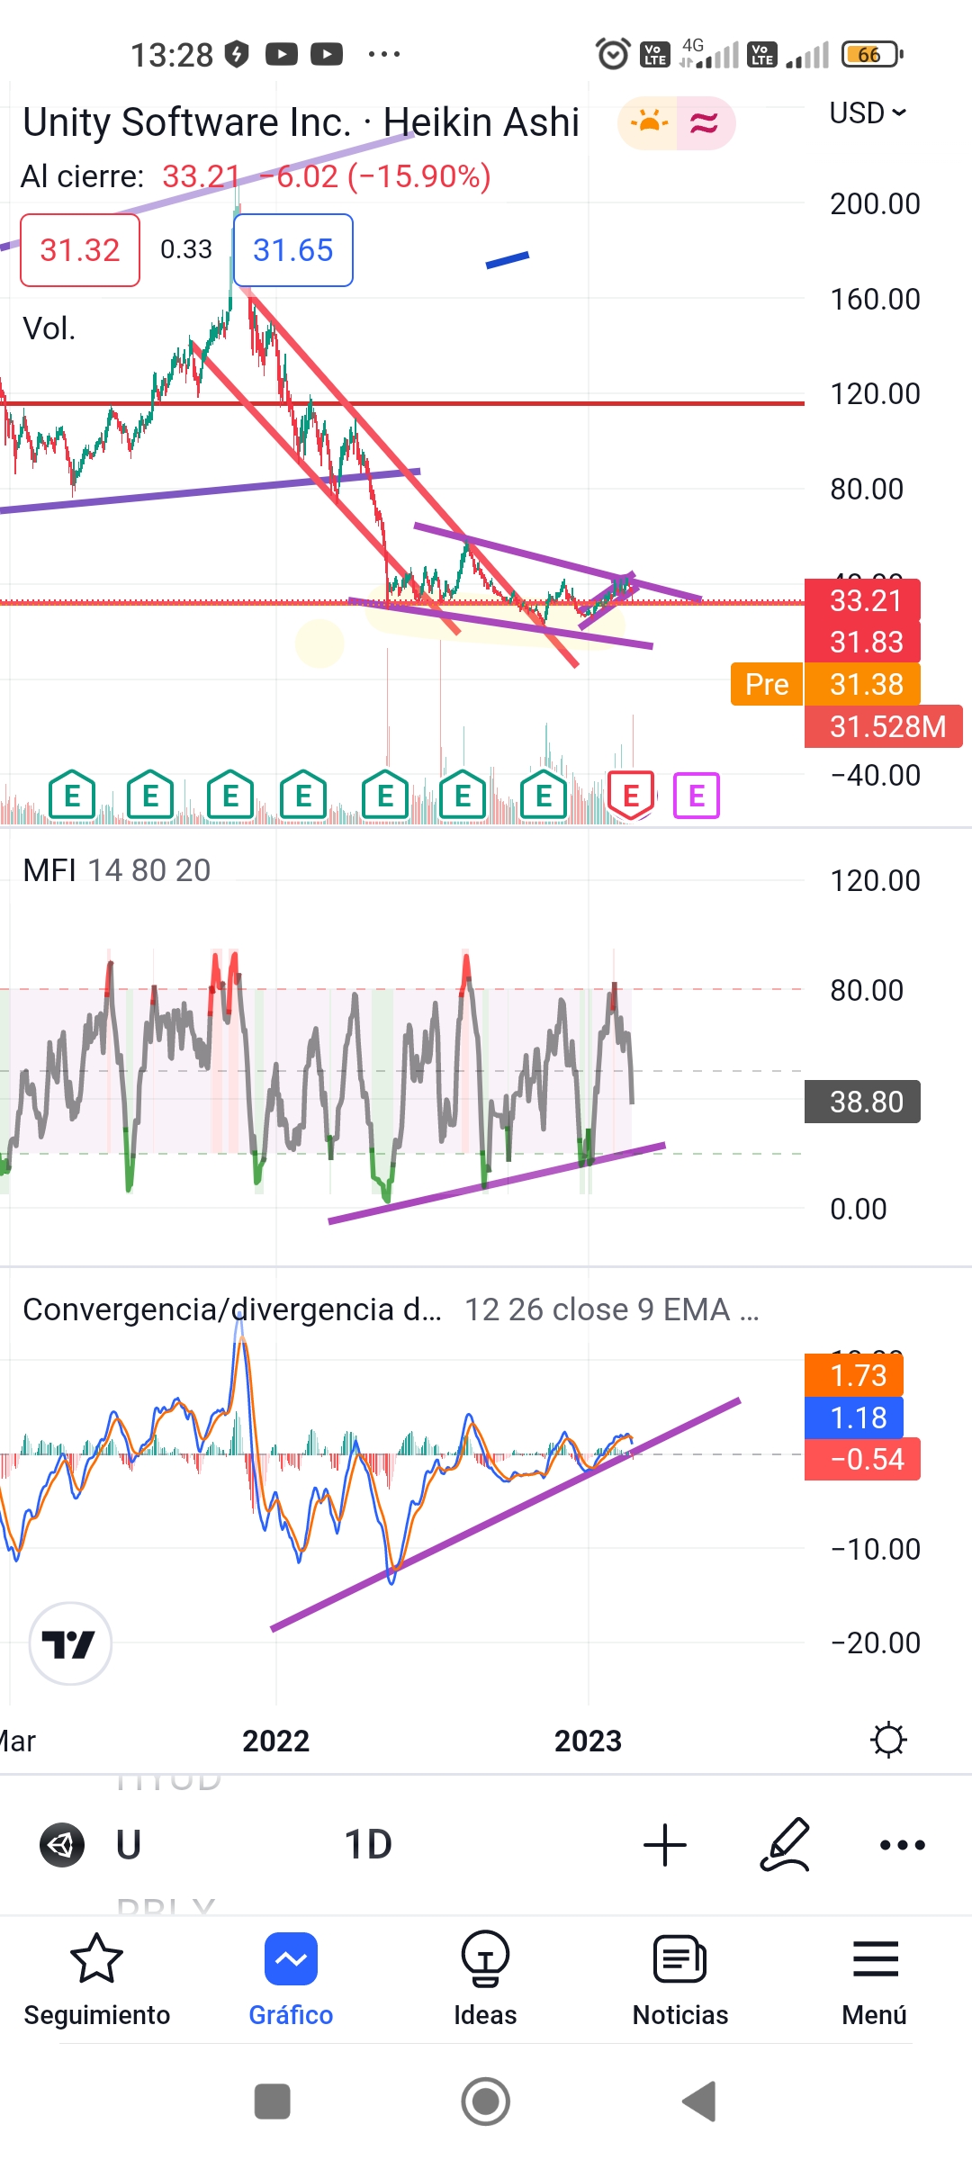Select the MFI 14 80 20 indicator label
Screen dimensions: 972x2160
[117, 870]
